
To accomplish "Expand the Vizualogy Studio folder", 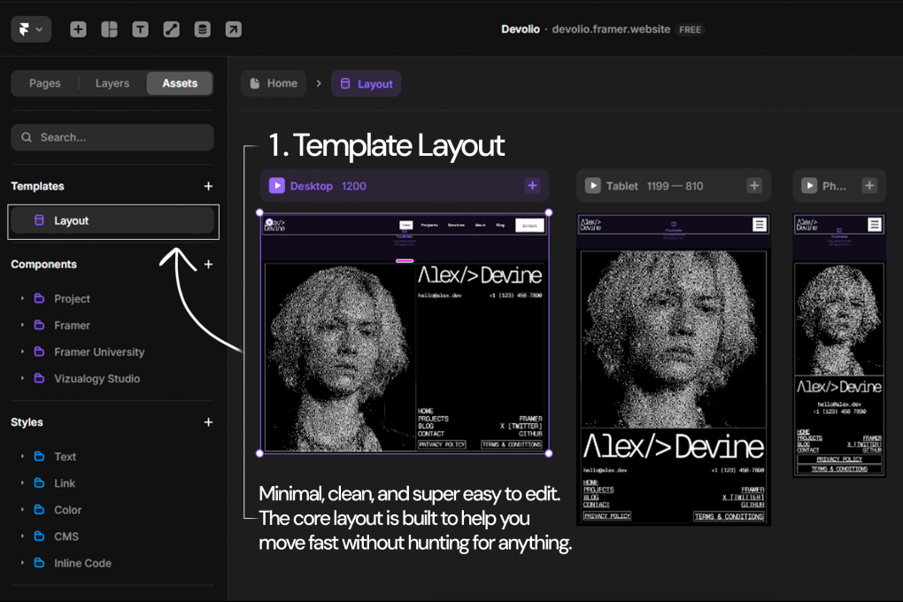I will click(22, 379).
